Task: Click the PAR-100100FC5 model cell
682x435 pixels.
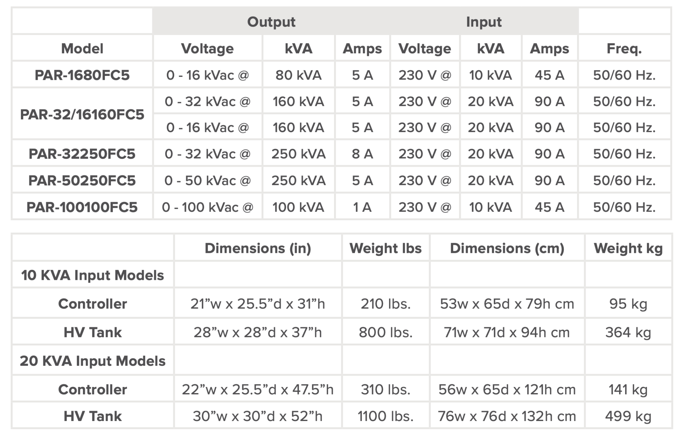Action: click(x=82, y=207)
